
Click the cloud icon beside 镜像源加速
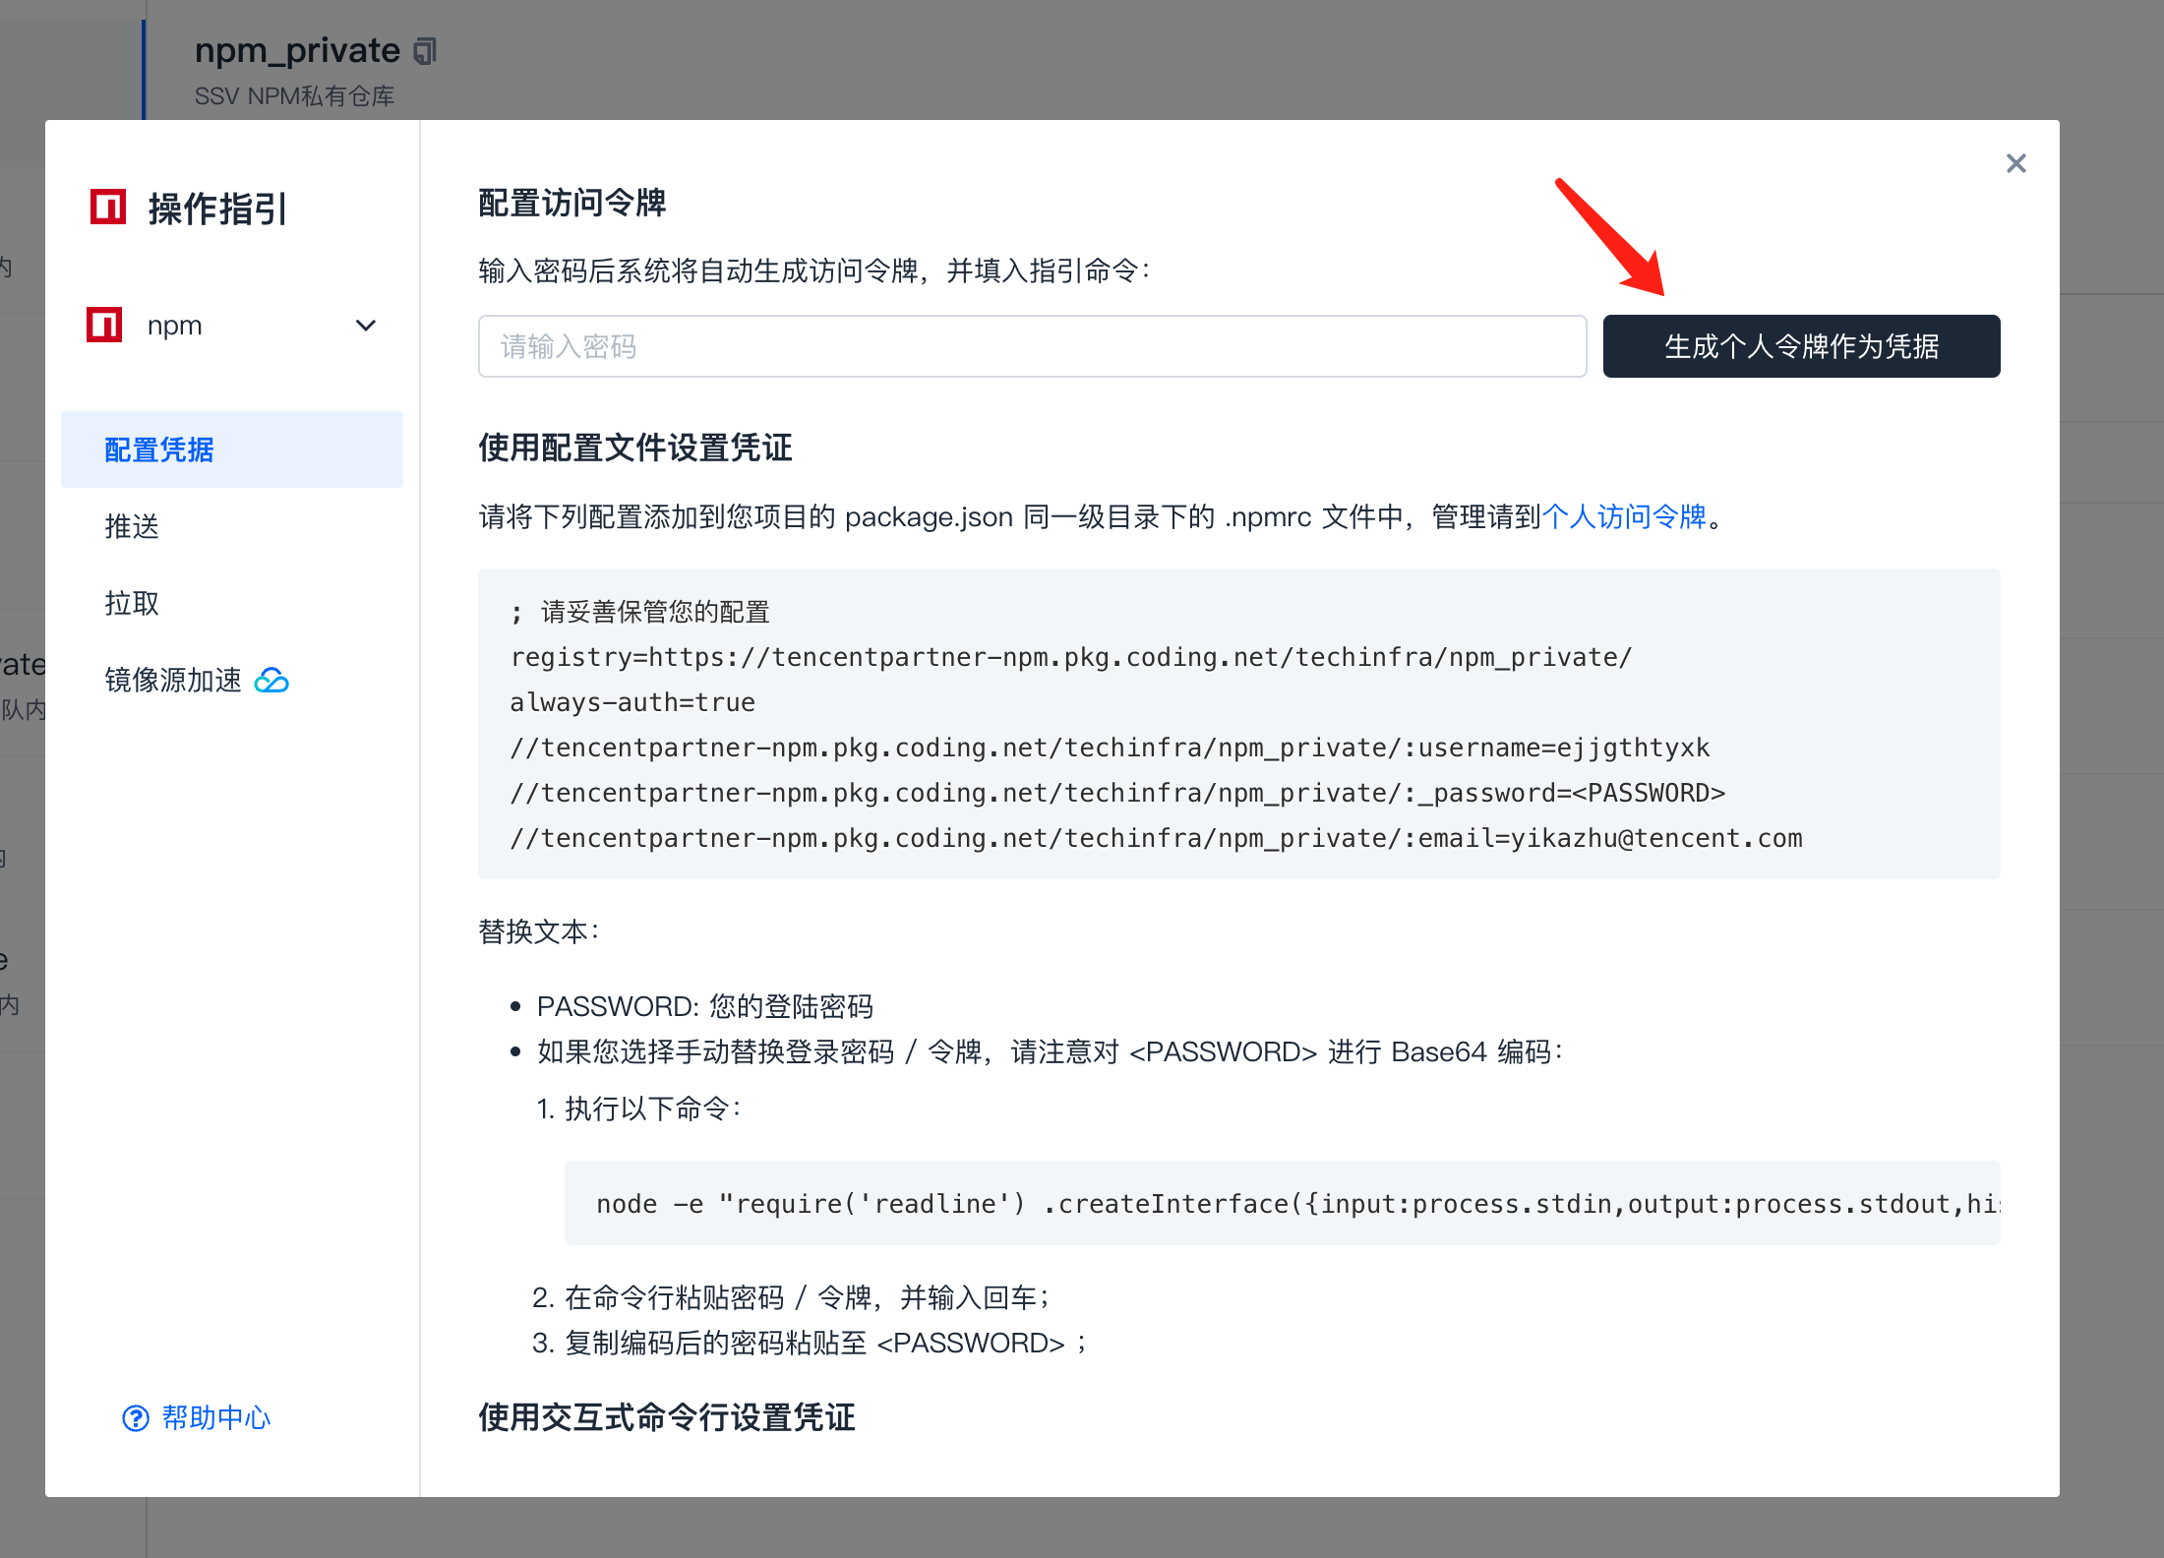coord(271,680)
